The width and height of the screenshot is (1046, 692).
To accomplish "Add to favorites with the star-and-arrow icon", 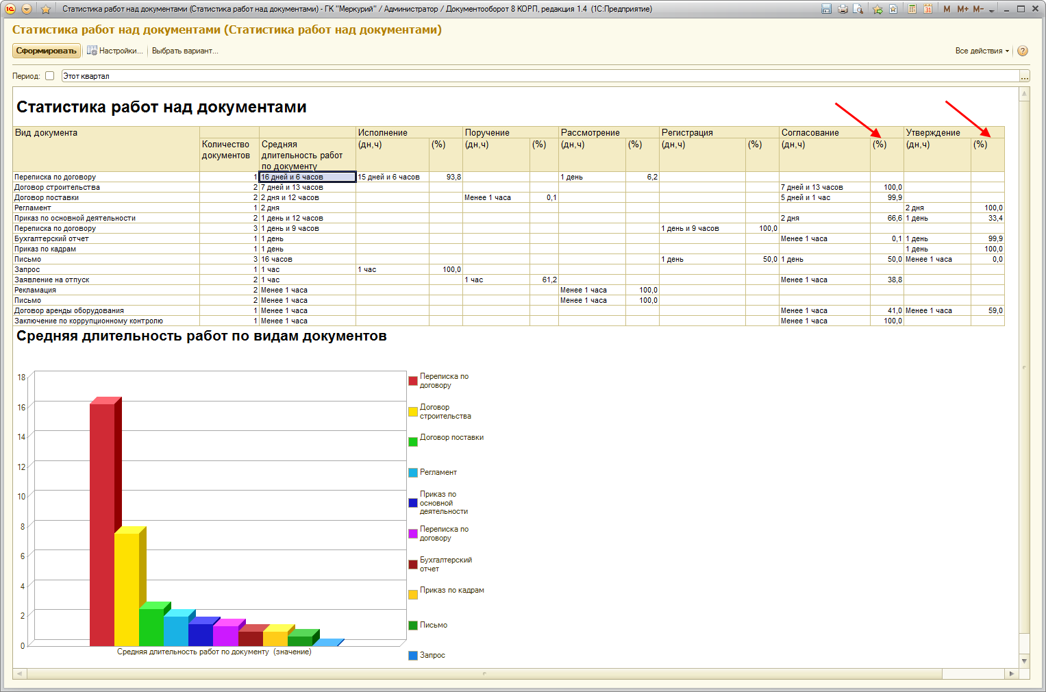I will [x=877, y=9].
